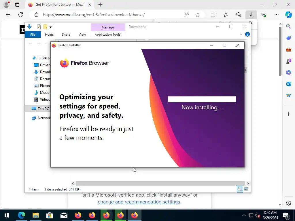
Task: Open a new Edge tab
Action: click(100, 5)
